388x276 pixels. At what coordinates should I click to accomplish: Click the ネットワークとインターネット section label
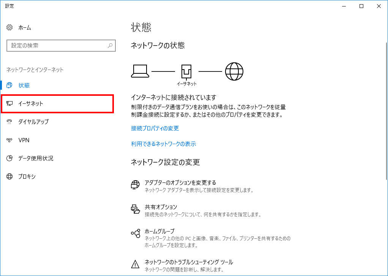coord(35,70)
